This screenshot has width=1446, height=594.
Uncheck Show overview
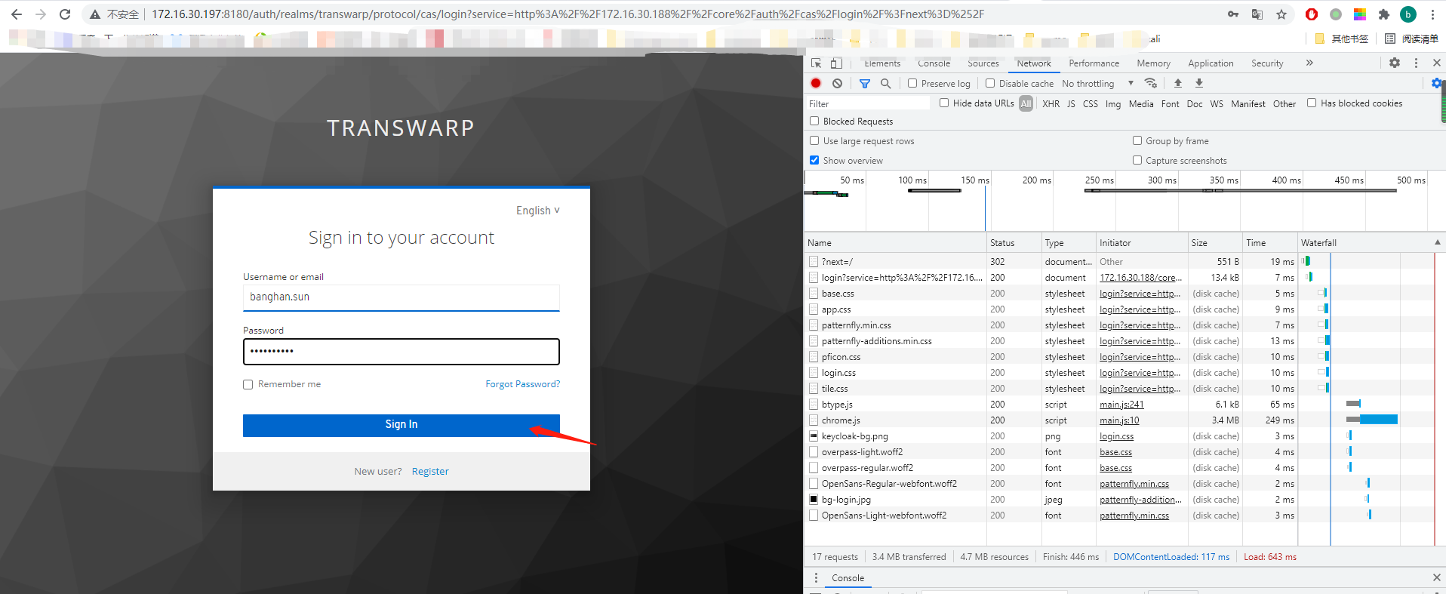pyautogui.click(x=814, y=160)
